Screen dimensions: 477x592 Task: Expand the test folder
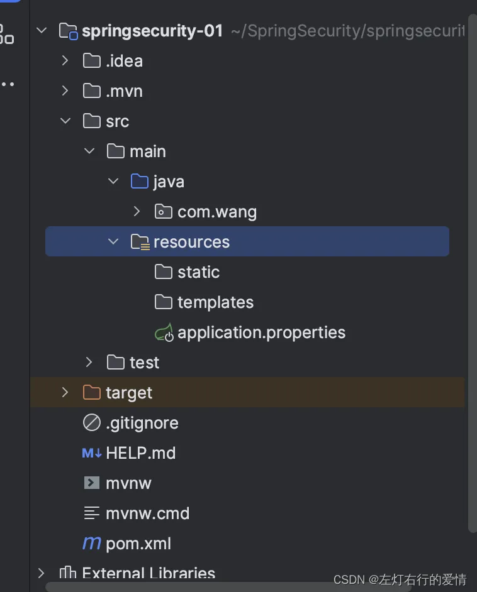(89, 362)
